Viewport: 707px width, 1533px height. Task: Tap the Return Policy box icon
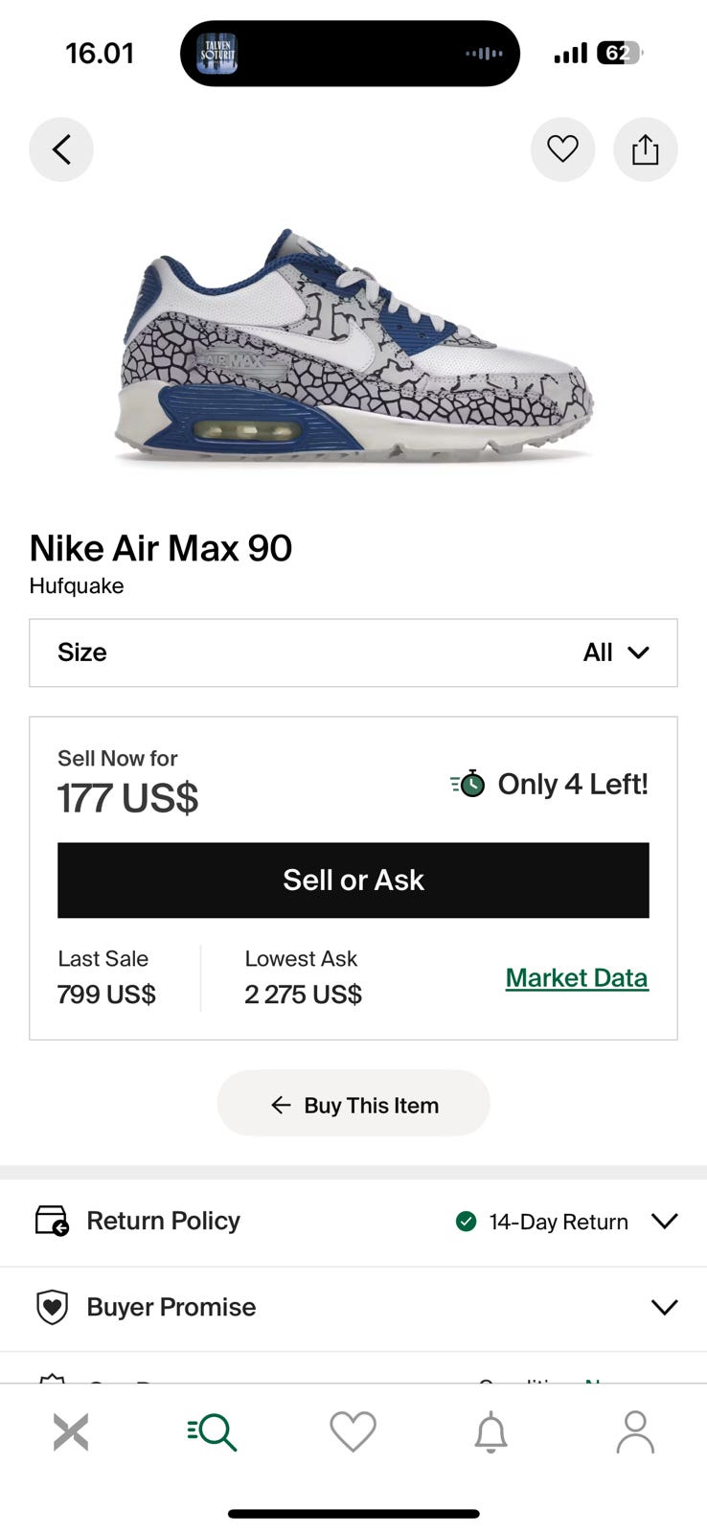[x=52, y=1221]
